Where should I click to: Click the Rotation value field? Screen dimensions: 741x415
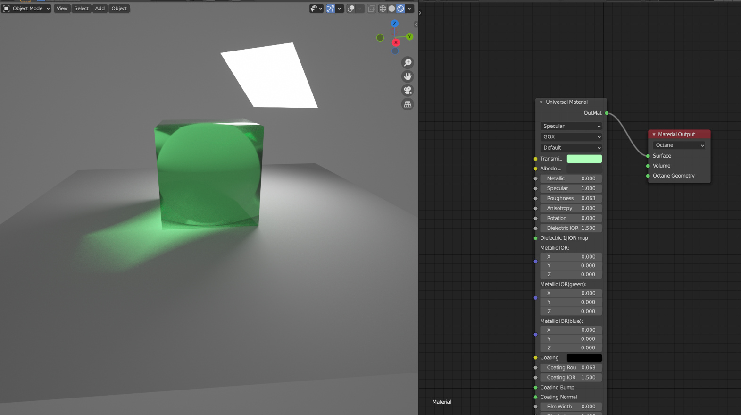pos(571,218)
